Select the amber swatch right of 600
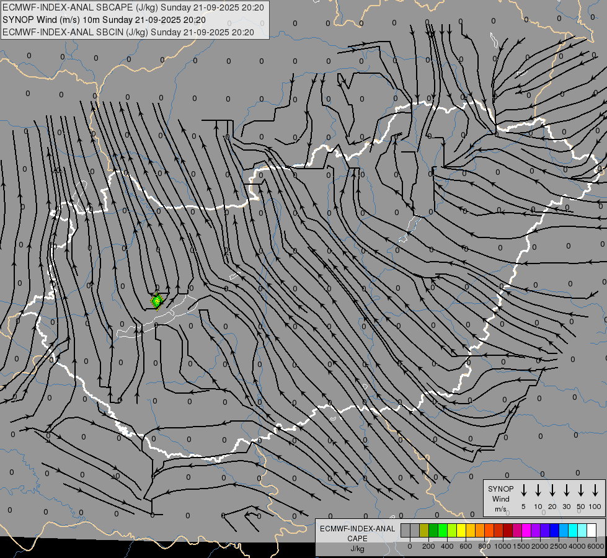The height and width of the screenshot is (558, 607). (471, 530)
